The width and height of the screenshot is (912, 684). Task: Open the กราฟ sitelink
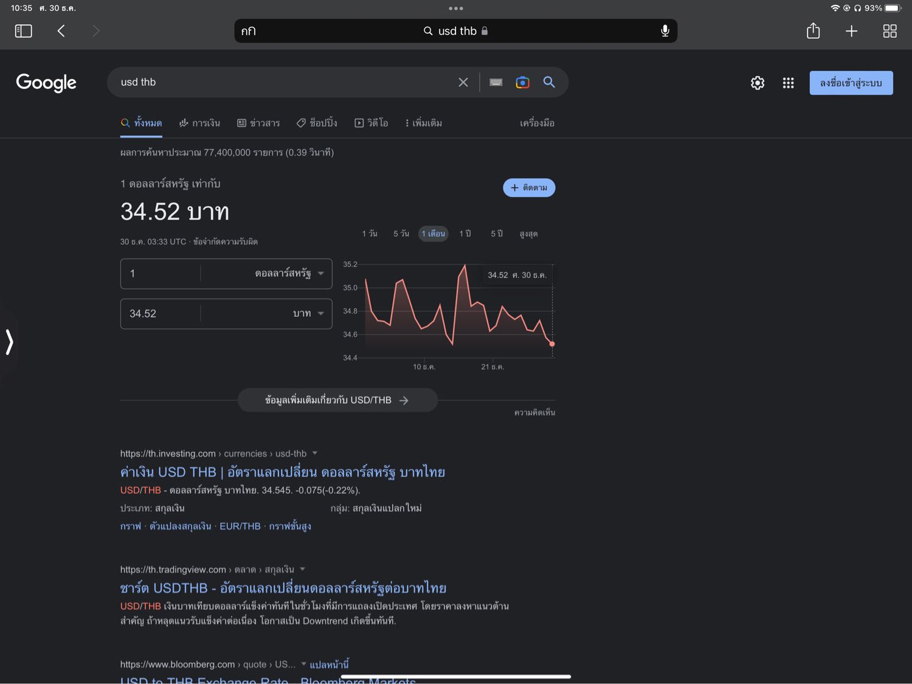131,527
